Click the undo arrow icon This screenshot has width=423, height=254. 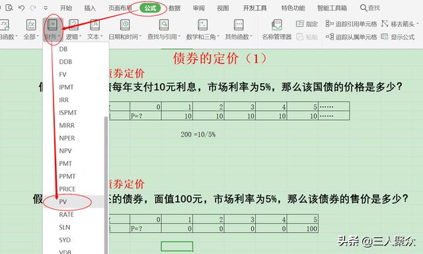coord(22,8)
